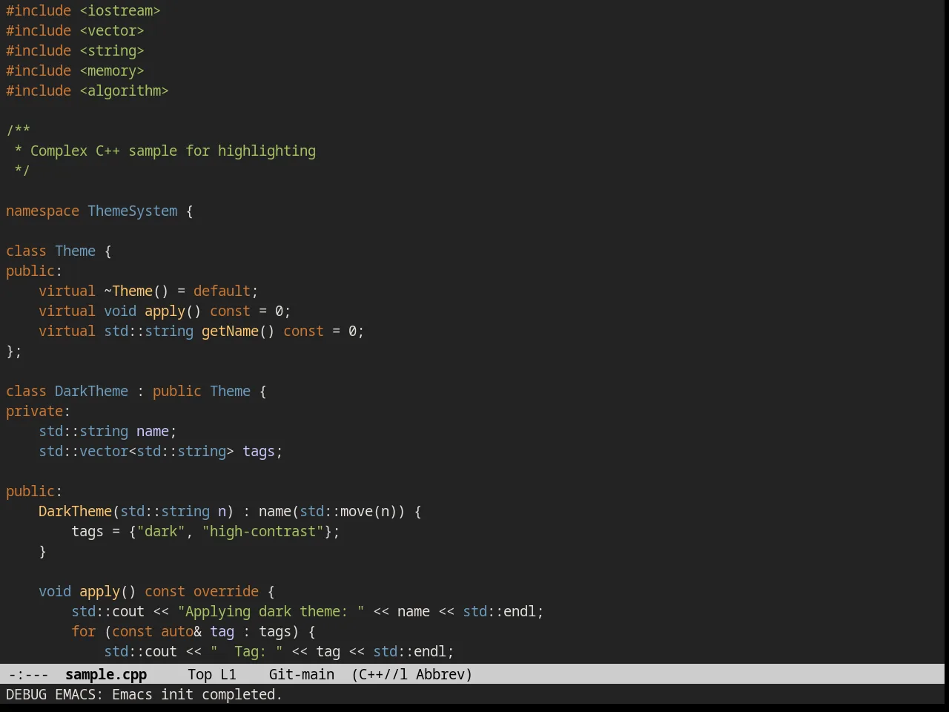Click 'void' in 'void apply() const override' line
Viewport: 949px width, 712px height.
click(55, 591)
